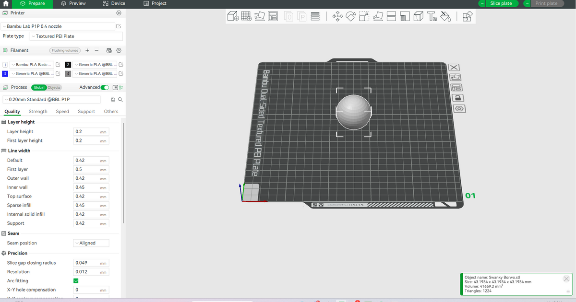The width and height of the screenshot is (576, 302).
Task: Activate the auto-orient tool
Action: pyautogui.click(x=259, y=16)
